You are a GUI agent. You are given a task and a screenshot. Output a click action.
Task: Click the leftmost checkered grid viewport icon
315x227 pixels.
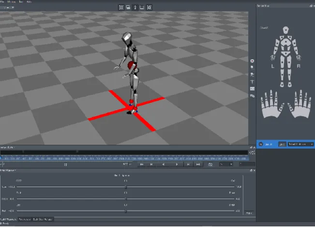click(x=121, y=7)
